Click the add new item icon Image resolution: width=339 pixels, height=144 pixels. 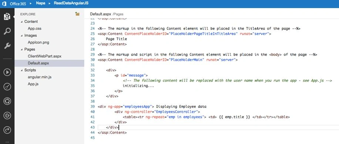tap(77, 14)
